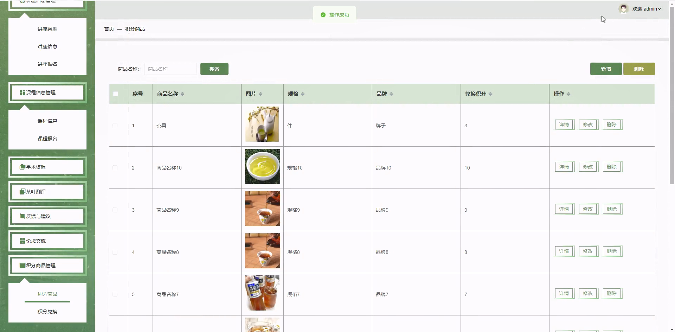This screenshot has height=332, width=675.
Task: Check the checkbox for 商品名称10 row
Action: (x=115, y=168)
